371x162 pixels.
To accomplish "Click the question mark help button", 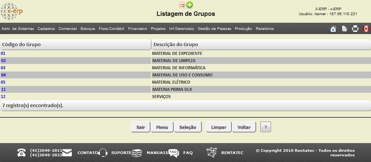I will click(265, 127).
